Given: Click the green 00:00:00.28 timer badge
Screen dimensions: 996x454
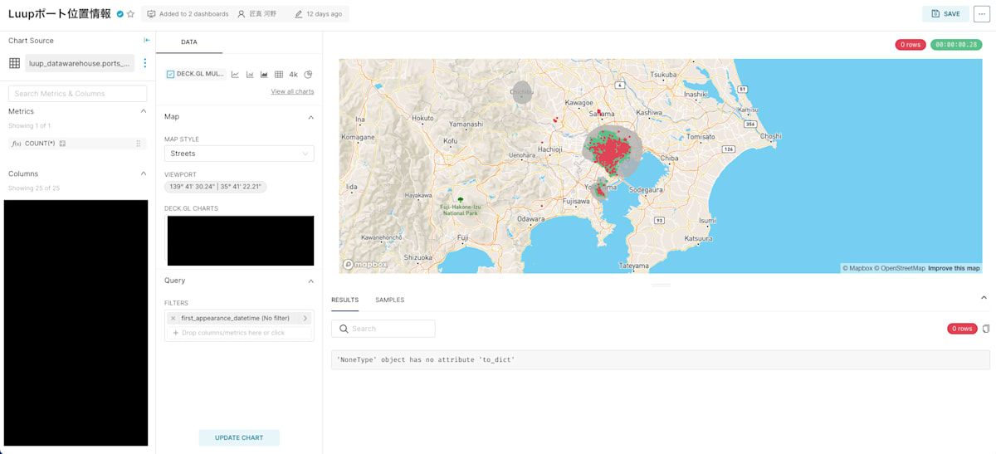Looking at the screenshot, I should (956, 45).
